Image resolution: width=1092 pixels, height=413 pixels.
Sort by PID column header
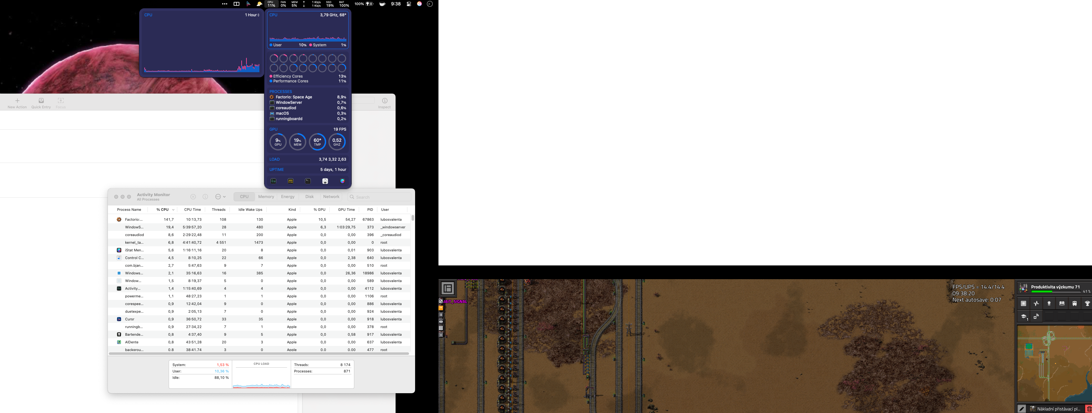pos(370,210)
